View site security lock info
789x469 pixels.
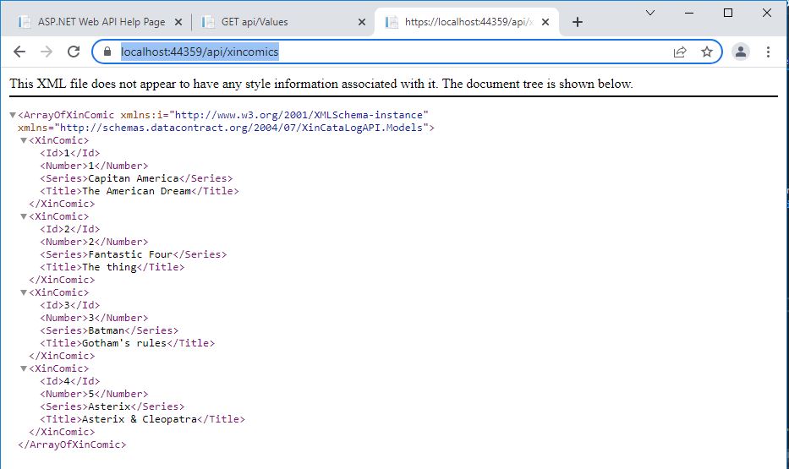pos(107,52)
